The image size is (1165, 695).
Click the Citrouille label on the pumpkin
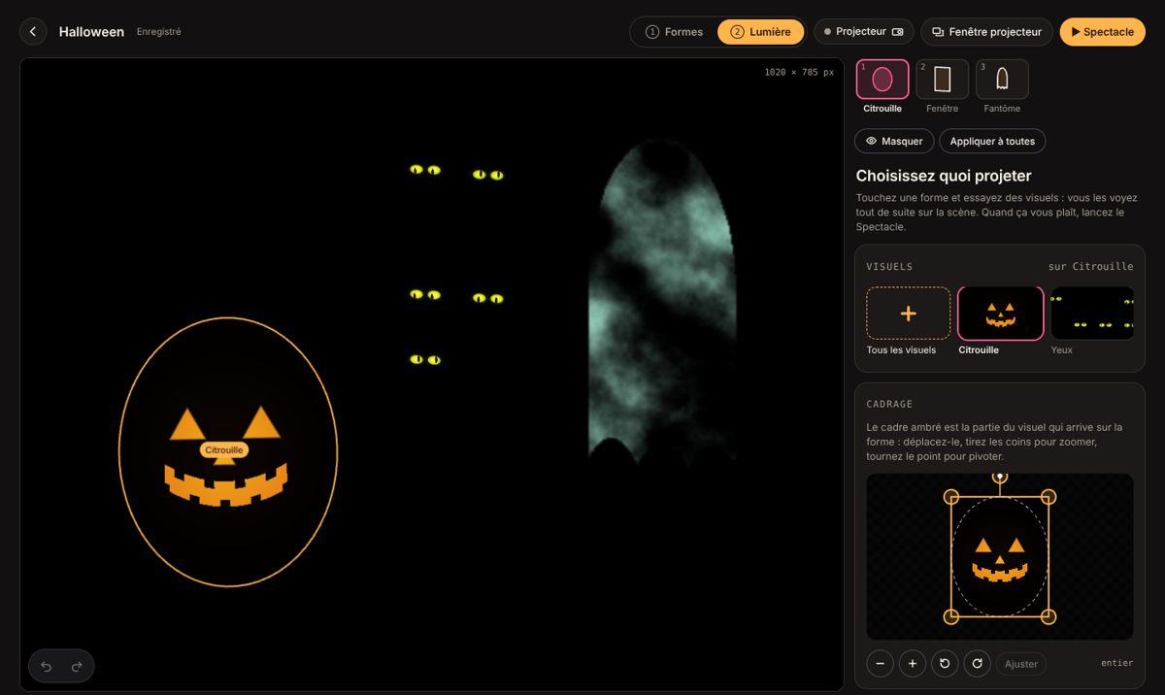(224, 450)
